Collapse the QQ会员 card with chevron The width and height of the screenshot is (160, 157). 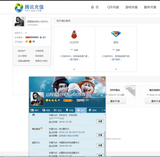[x=74, y=69]
